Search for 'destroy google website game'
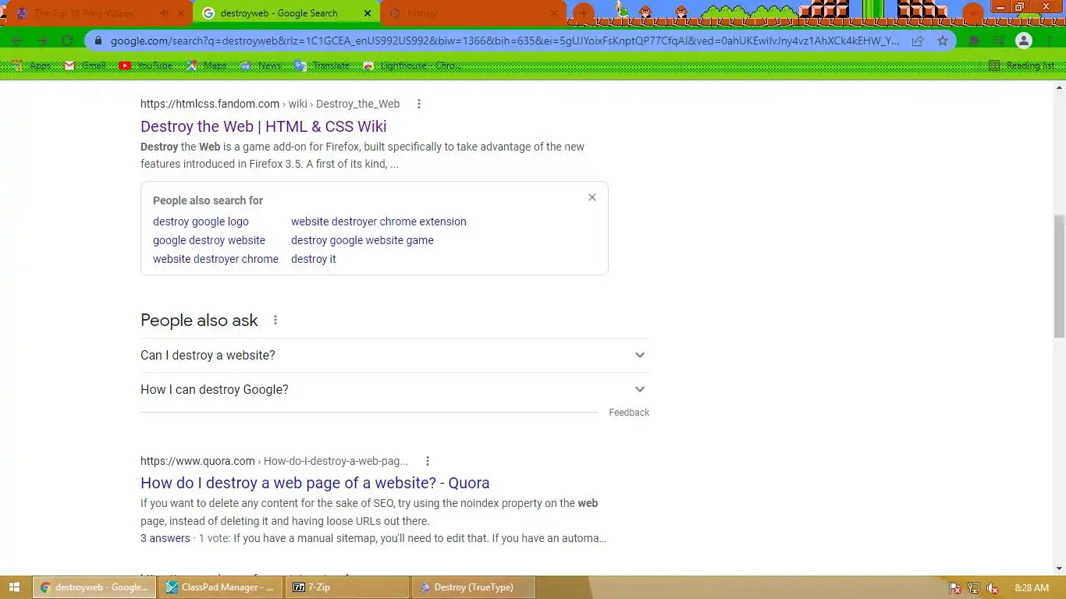This screenshot has width=1066, height=599. (362, 240)
